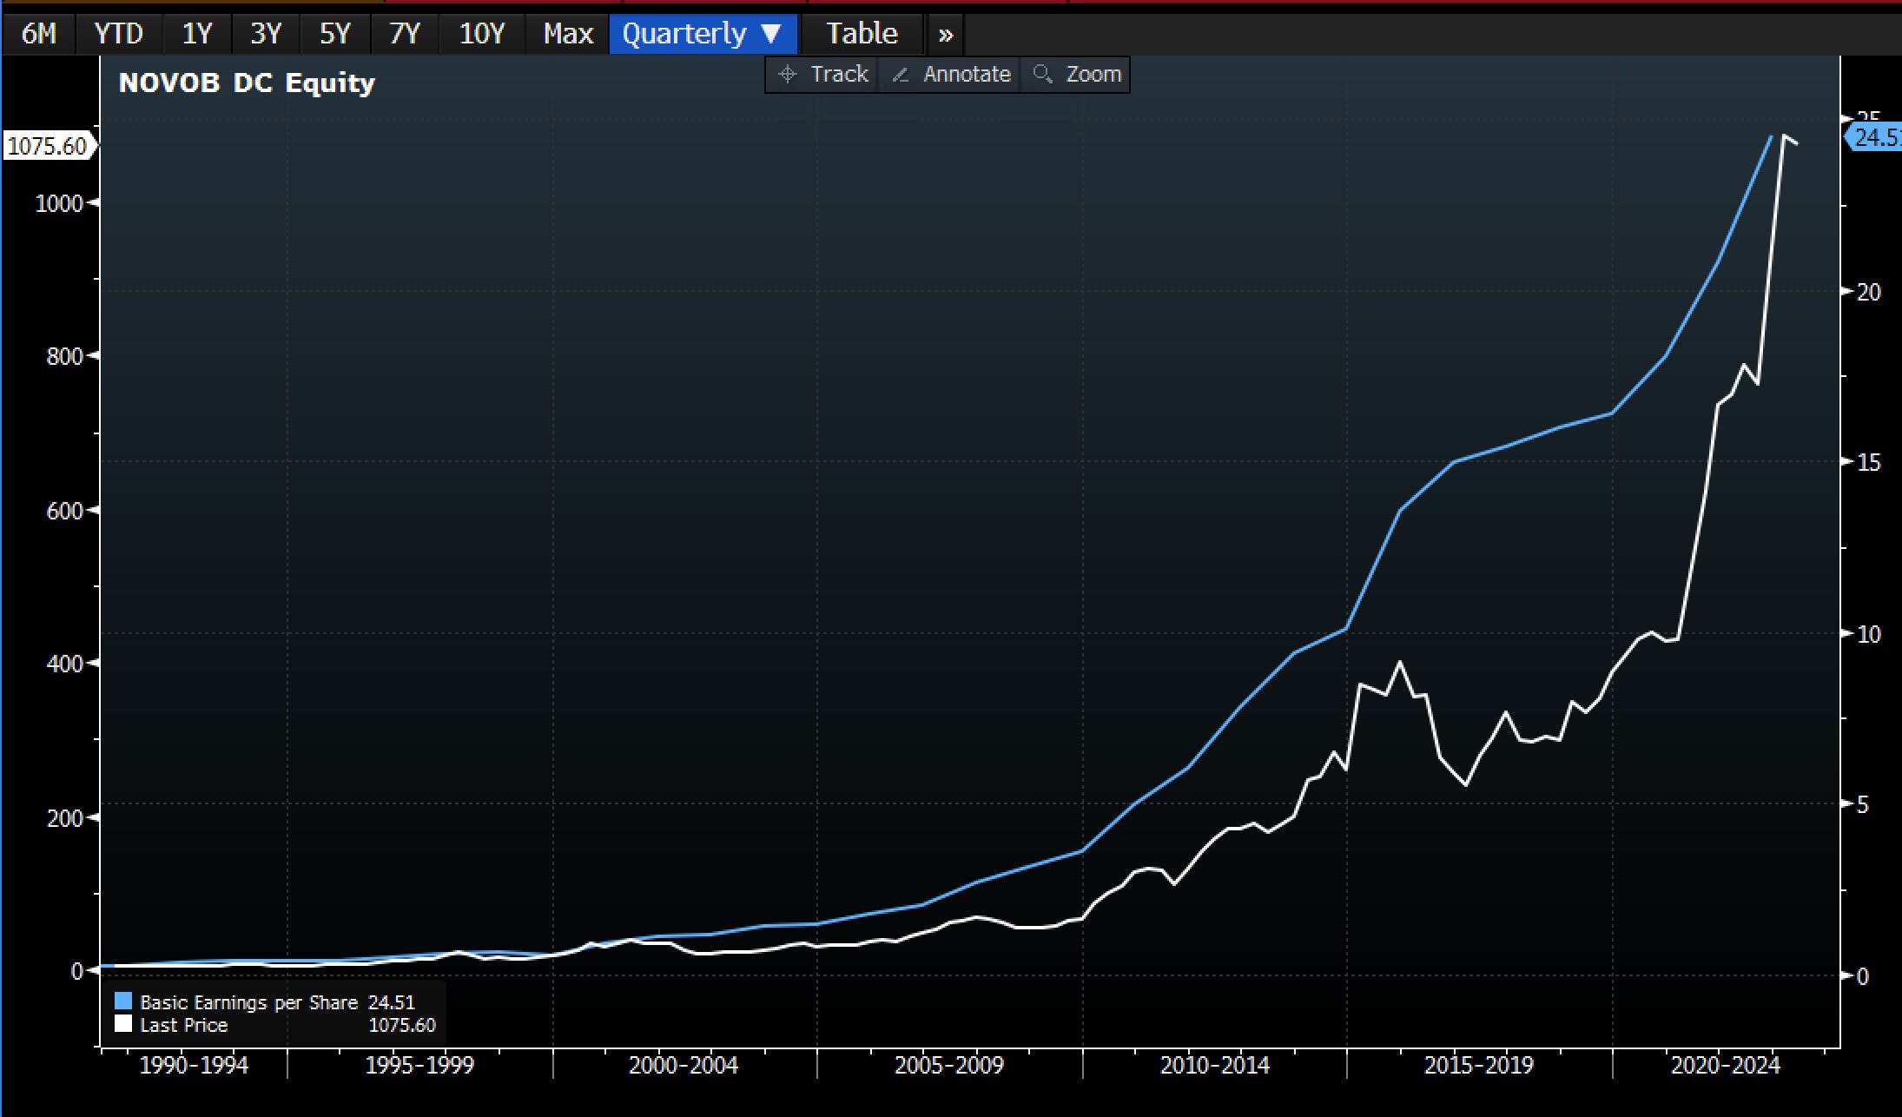
Task: Click the NOVOB DC Equity title
Action: coord(247,83)
